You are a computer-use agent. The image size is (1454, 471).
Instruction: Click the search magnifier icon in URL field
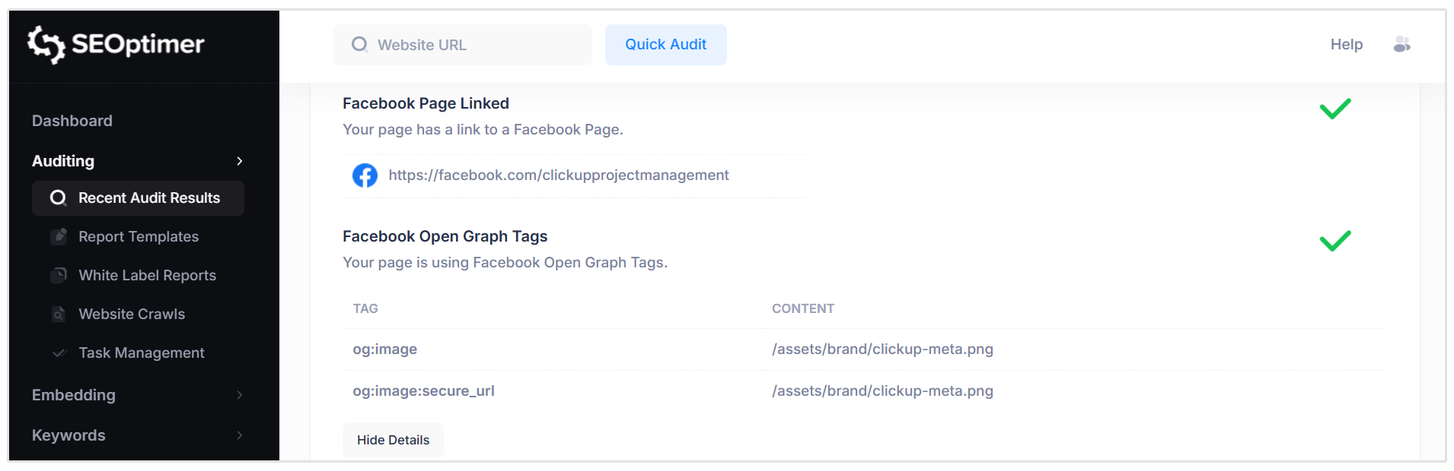[359, 45]
